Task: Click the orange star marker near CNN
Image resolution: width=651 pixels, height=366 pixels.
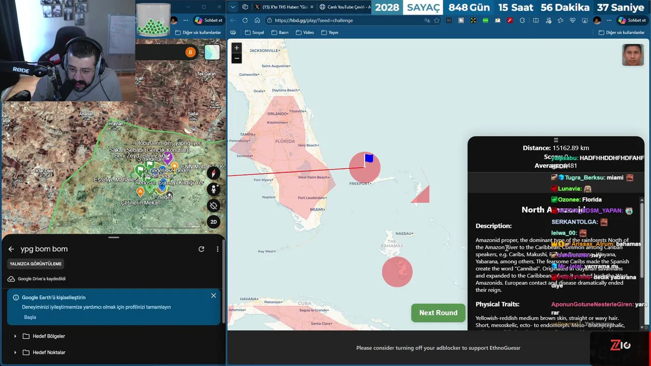Action: point(174,166)
